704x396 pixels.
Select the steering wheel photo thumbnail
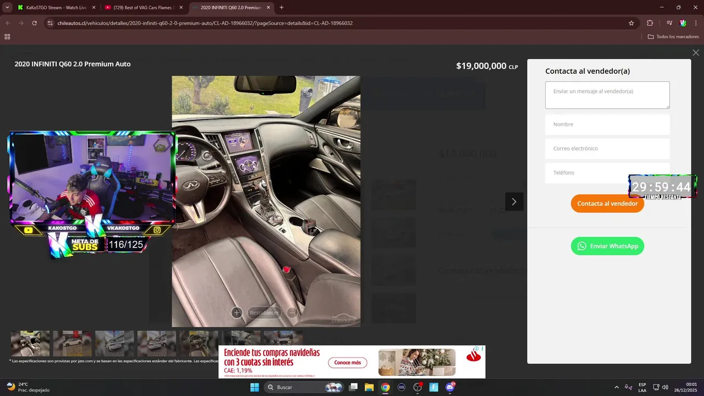tap(199, 344)
